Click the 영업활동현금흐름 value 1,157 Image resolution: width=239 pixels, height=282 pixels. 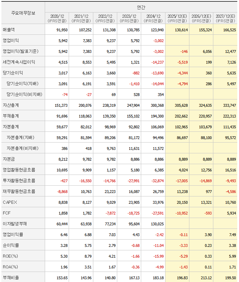[x=111, y=170]
